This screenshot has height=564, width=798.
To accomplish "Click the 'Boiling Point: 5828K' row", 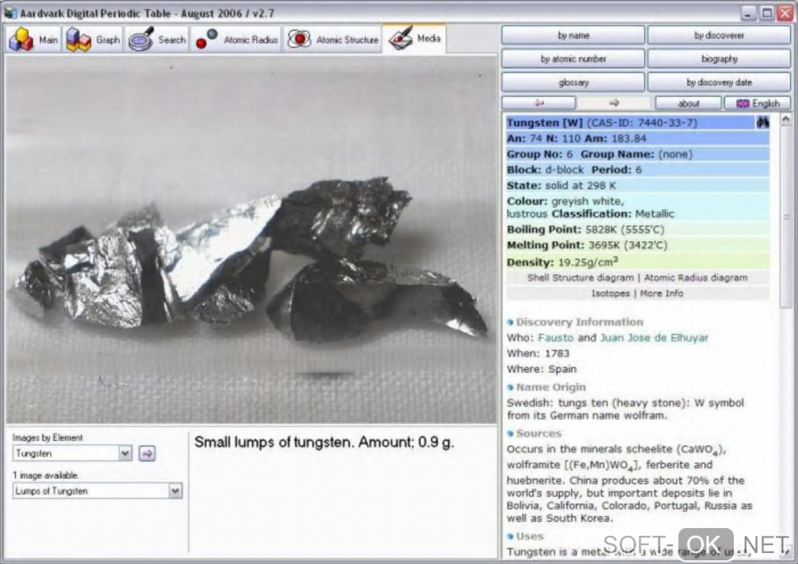I will [638, 229].
